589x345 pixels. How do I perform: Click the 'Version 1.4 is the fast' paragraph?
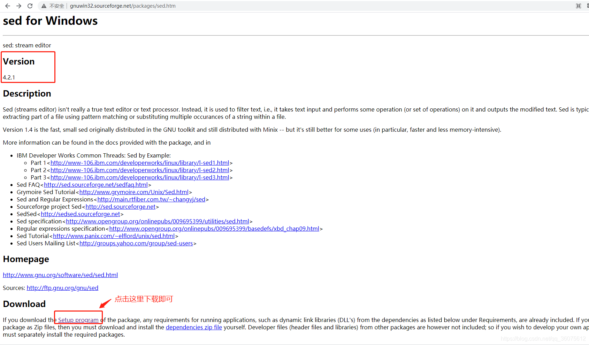(x=252, y=130)
